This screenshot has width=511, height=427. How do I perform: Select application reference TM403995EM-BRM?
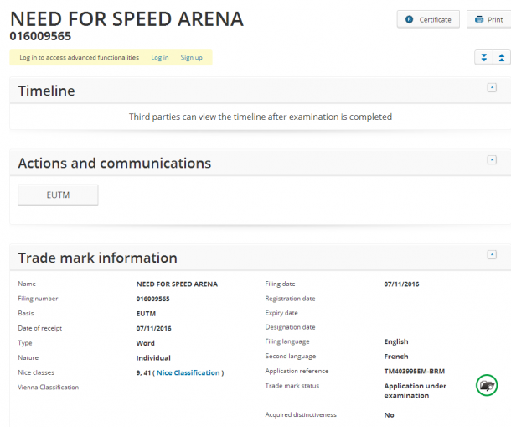414,371
